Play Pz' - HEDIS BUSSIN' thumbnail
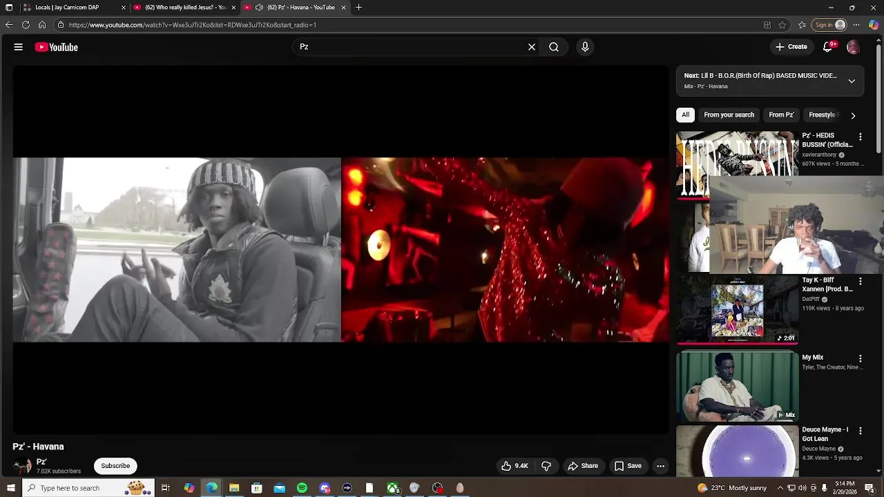This screenshot has height=497, width=884. tap(738, 166)
